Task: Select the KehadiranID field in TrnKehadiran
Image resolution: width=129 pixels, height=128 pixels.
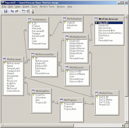Action: pyautogui.click(x=38, y=36)
